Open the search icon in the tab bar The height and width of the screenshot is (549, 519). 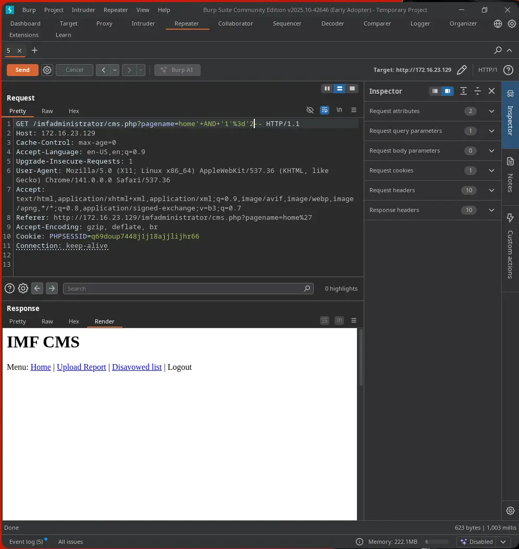[498, 50]
